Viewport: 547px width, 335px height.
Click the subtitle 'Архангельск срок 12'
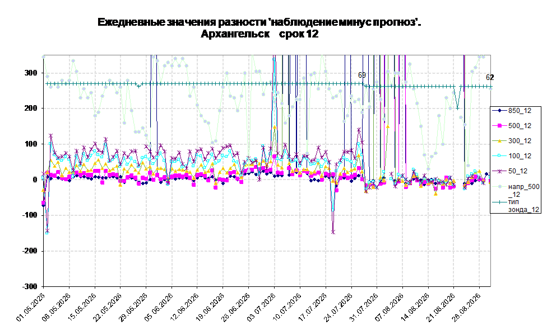pyautogui.click(x=259, y=34)
